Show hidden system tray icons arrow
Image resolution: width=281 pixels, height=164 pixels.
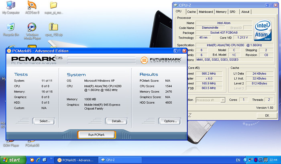(246, 160)
